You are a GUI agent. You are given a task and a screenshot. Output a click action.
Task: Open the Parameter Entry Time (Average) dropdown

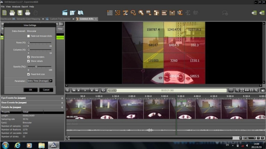(x=40, y=81)
